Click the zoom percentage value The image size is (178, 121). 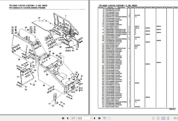tap(176, 118)
